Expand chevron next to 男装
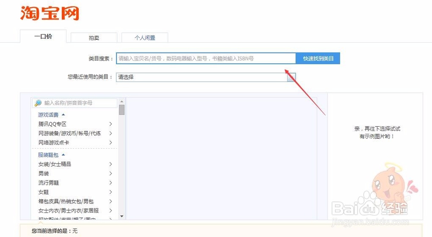Viewport: 432px width, 237px height. coord(111,174)
